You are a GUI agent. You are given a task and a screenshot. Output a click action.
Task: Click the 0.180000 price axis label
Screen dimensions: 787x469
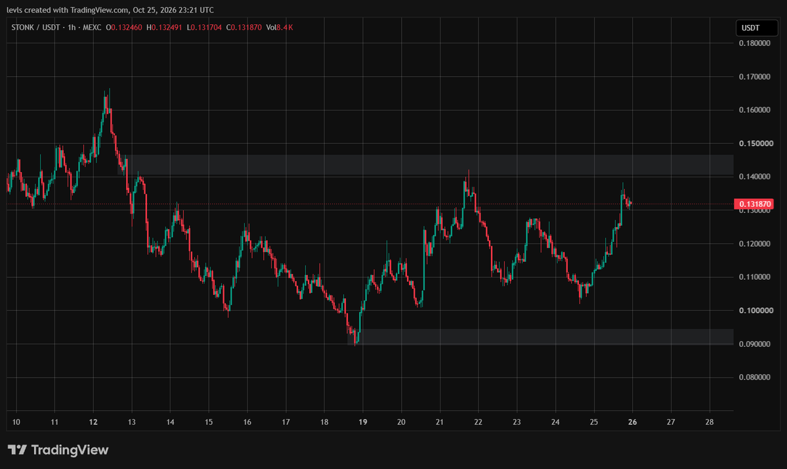click(x=754, y=43)
